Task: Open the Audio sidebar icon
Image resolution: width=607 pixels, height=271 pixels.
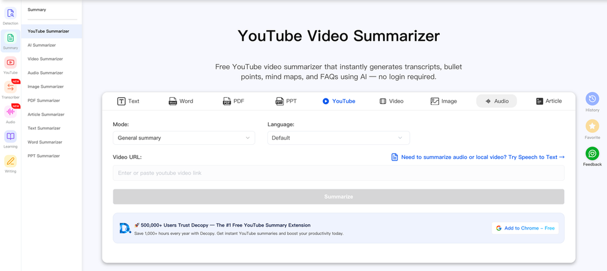Action: (11, 112)
